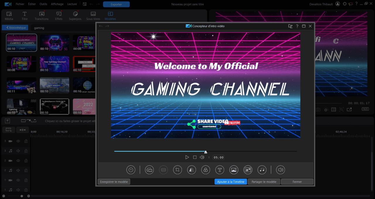The image size is (375, 199).
Task: Set intro duration using the clock icon
Action: (x=131, y=170)
